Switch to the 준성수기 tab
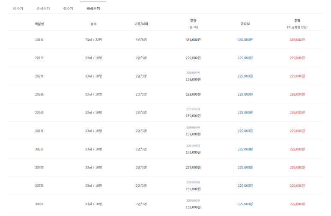Viewport: 331px width, 216px height. point(43,9)
